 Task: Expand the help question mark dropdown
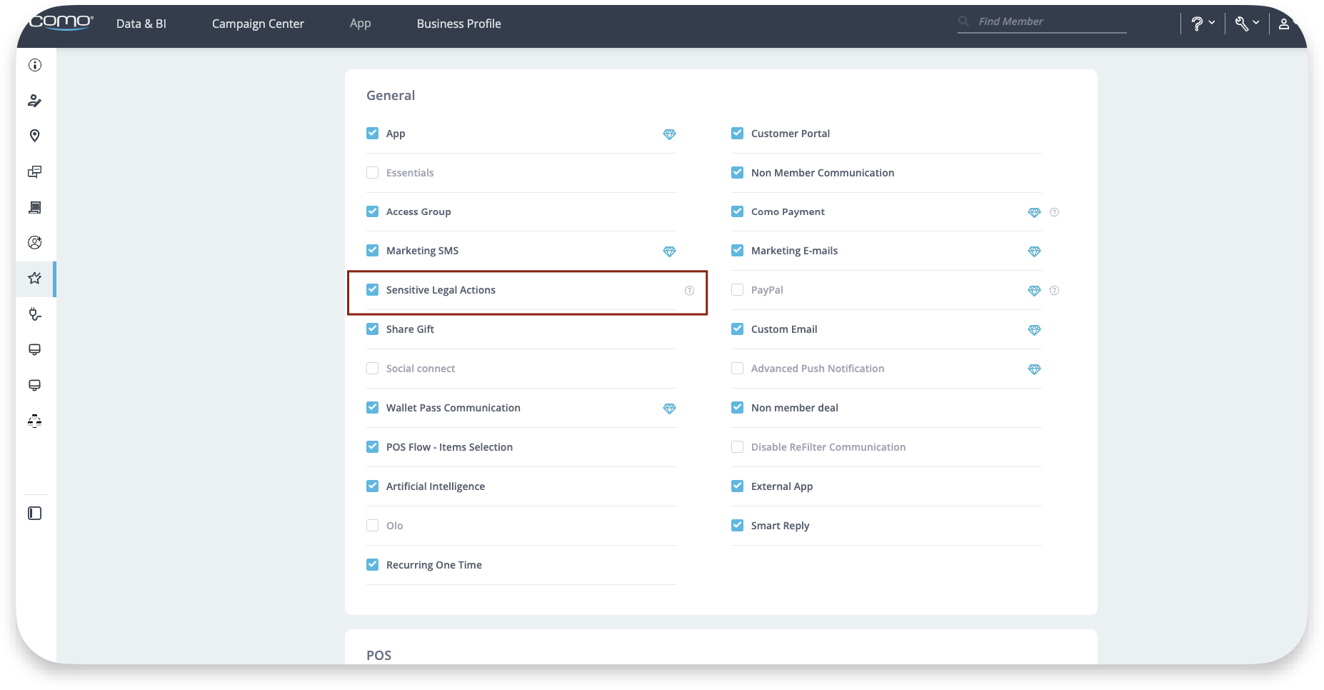coord(1203,24)
